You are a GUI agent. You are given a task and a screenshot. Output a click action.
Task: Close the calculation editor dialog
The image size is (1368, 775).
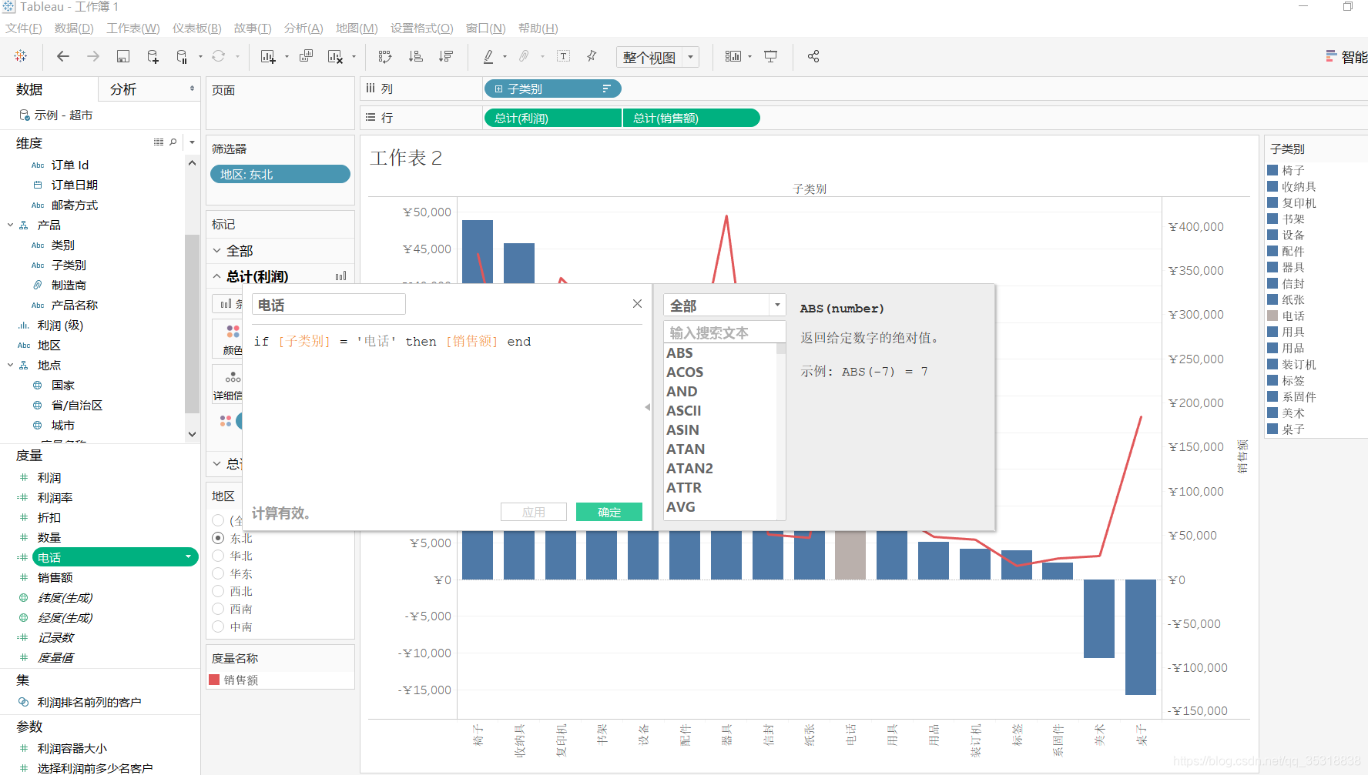coord(637,304)
